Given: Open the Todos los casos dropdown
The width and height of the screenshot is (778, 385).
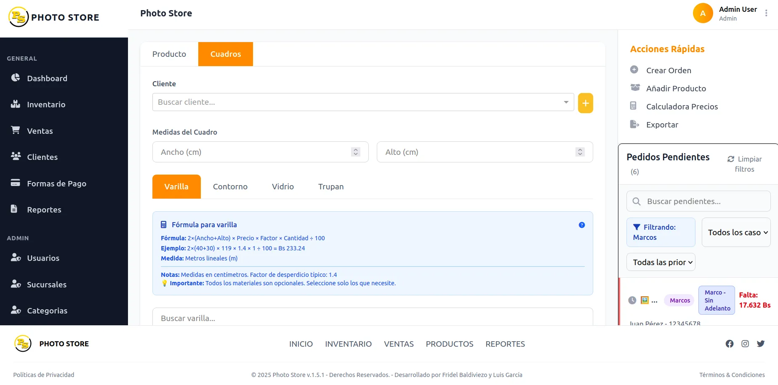Looking at the screenshot, I should click(x=736, y=232).
